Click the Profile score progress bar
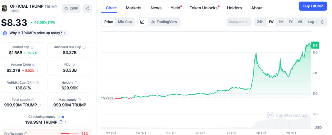 click(69, 133)
